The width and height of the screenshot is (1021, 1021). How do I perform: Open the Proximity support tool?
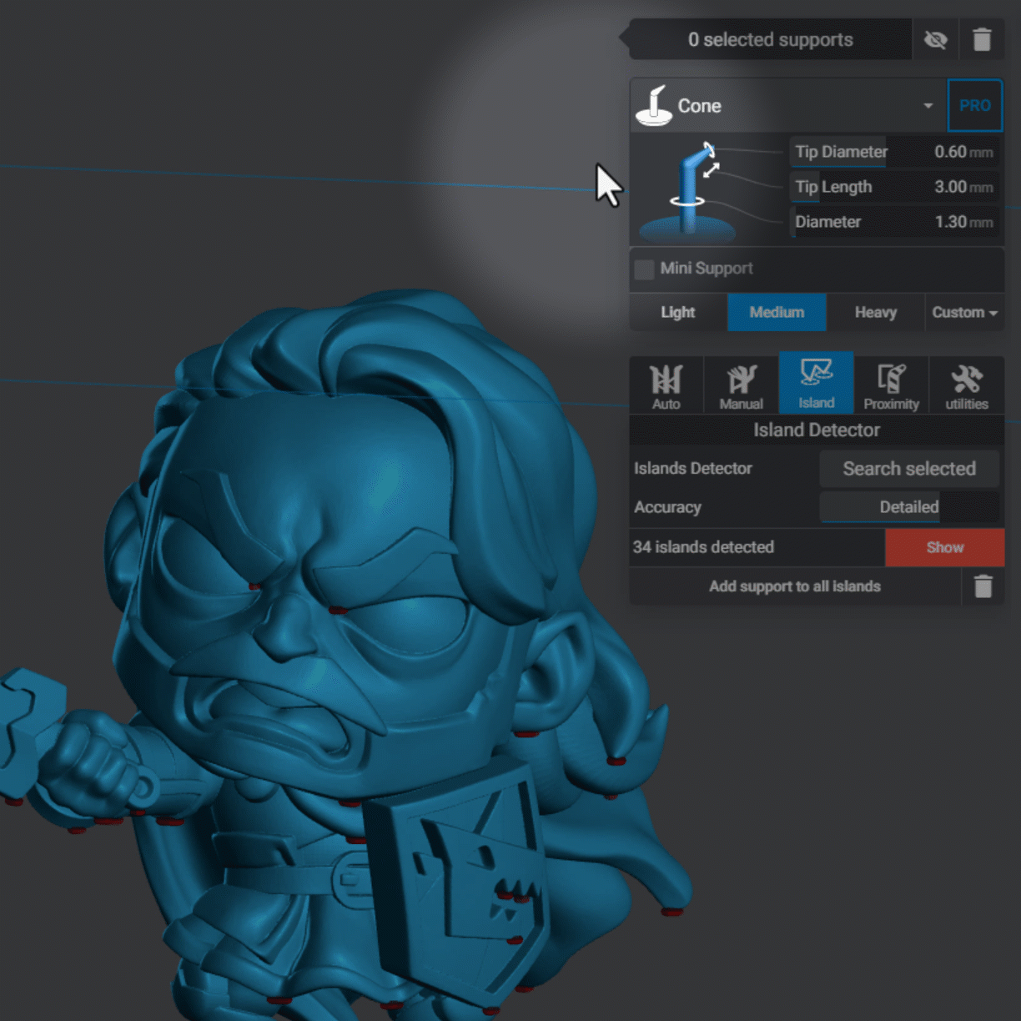(891, 385)
